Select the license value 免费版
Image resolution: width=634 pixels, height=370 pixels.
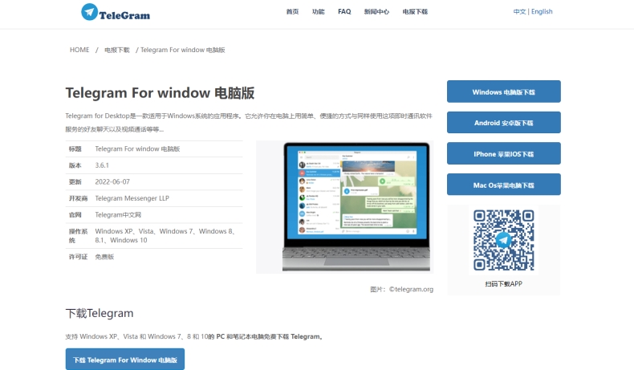pyautogui.click(x=104, y=257)
